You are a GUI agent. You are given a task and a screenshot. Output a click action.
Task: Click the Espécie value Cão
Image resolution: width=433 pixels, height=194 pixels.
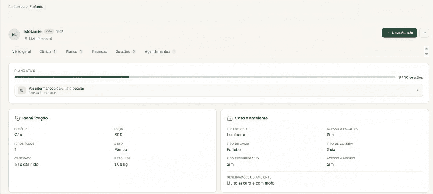click(18, 135)
